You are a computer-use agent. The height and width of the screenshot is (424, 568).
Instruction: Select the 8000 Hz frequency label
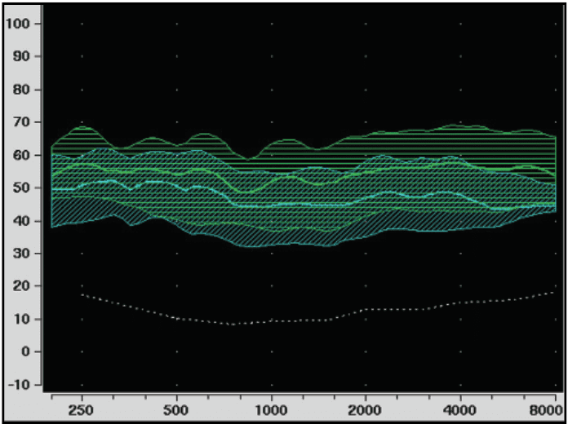[547, 411]
